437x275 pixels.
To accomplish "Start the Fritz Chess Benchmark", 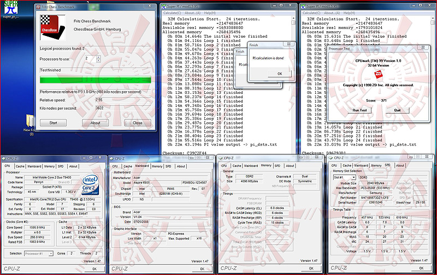I will [53, 123].
